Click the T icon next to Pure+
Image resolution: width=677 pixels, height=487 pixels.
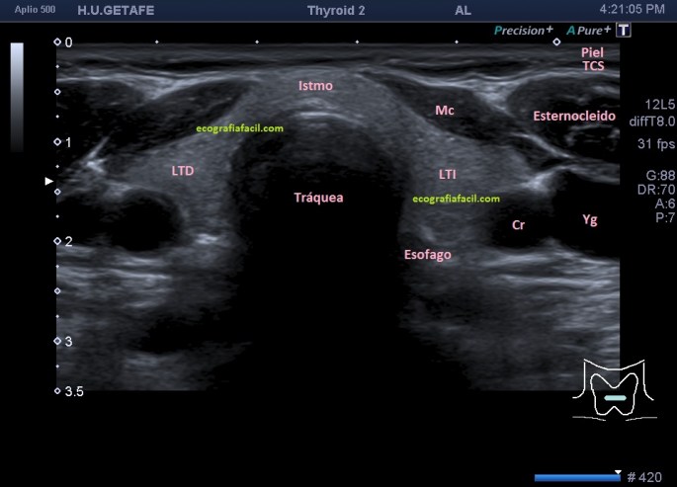tap(624, 30)
